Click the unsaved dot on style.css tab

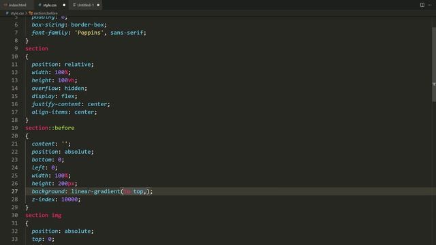tap(64, 5)
